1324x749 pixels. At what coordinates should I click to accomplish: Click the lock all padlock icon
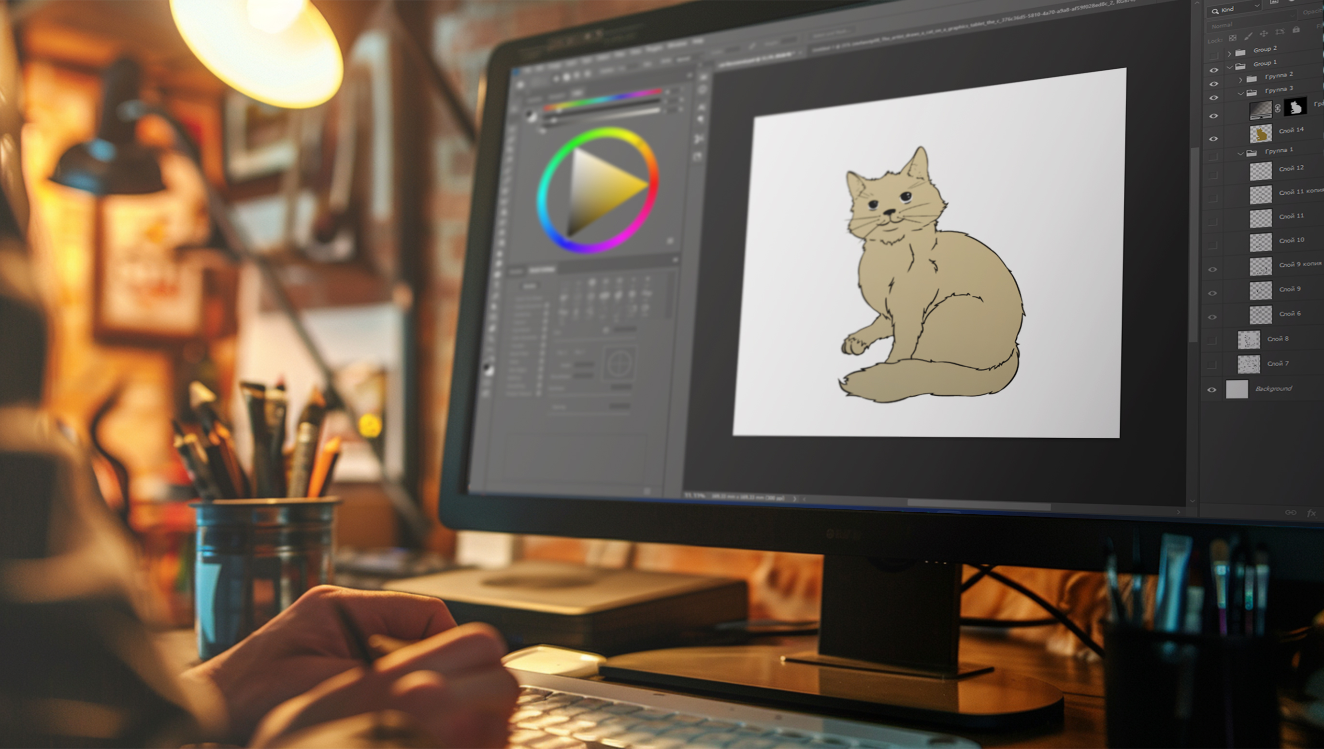(1296, 30)
